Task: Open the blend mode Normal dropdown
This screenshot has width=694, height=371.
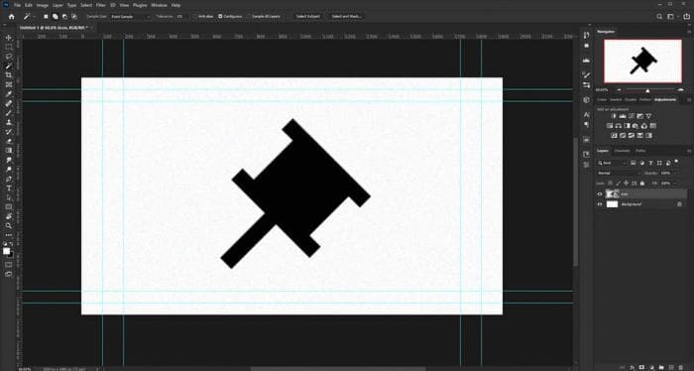Action: [619, 174]
